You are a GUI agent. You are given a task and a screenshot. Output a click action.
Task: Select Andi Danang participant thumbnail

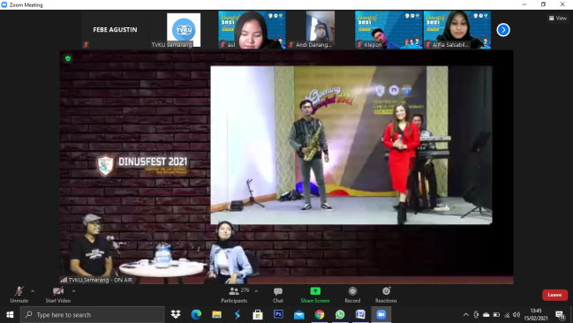click(320, 30)
